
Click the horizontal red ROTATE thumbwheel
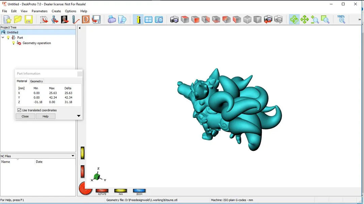(x=102, y=191)
